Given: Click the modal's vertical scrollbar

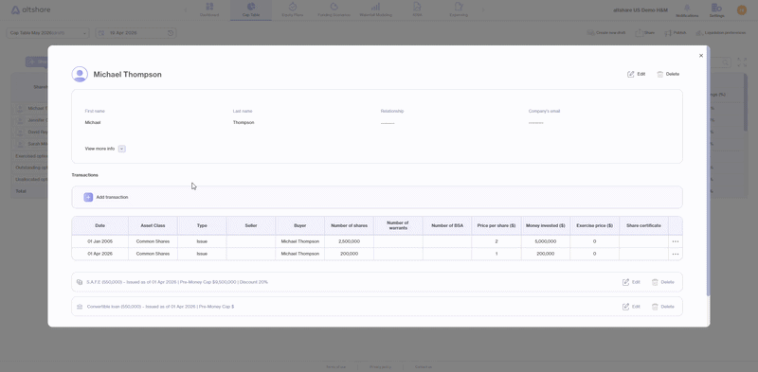Looking at the screenshot, I should [x=708, y=171].
